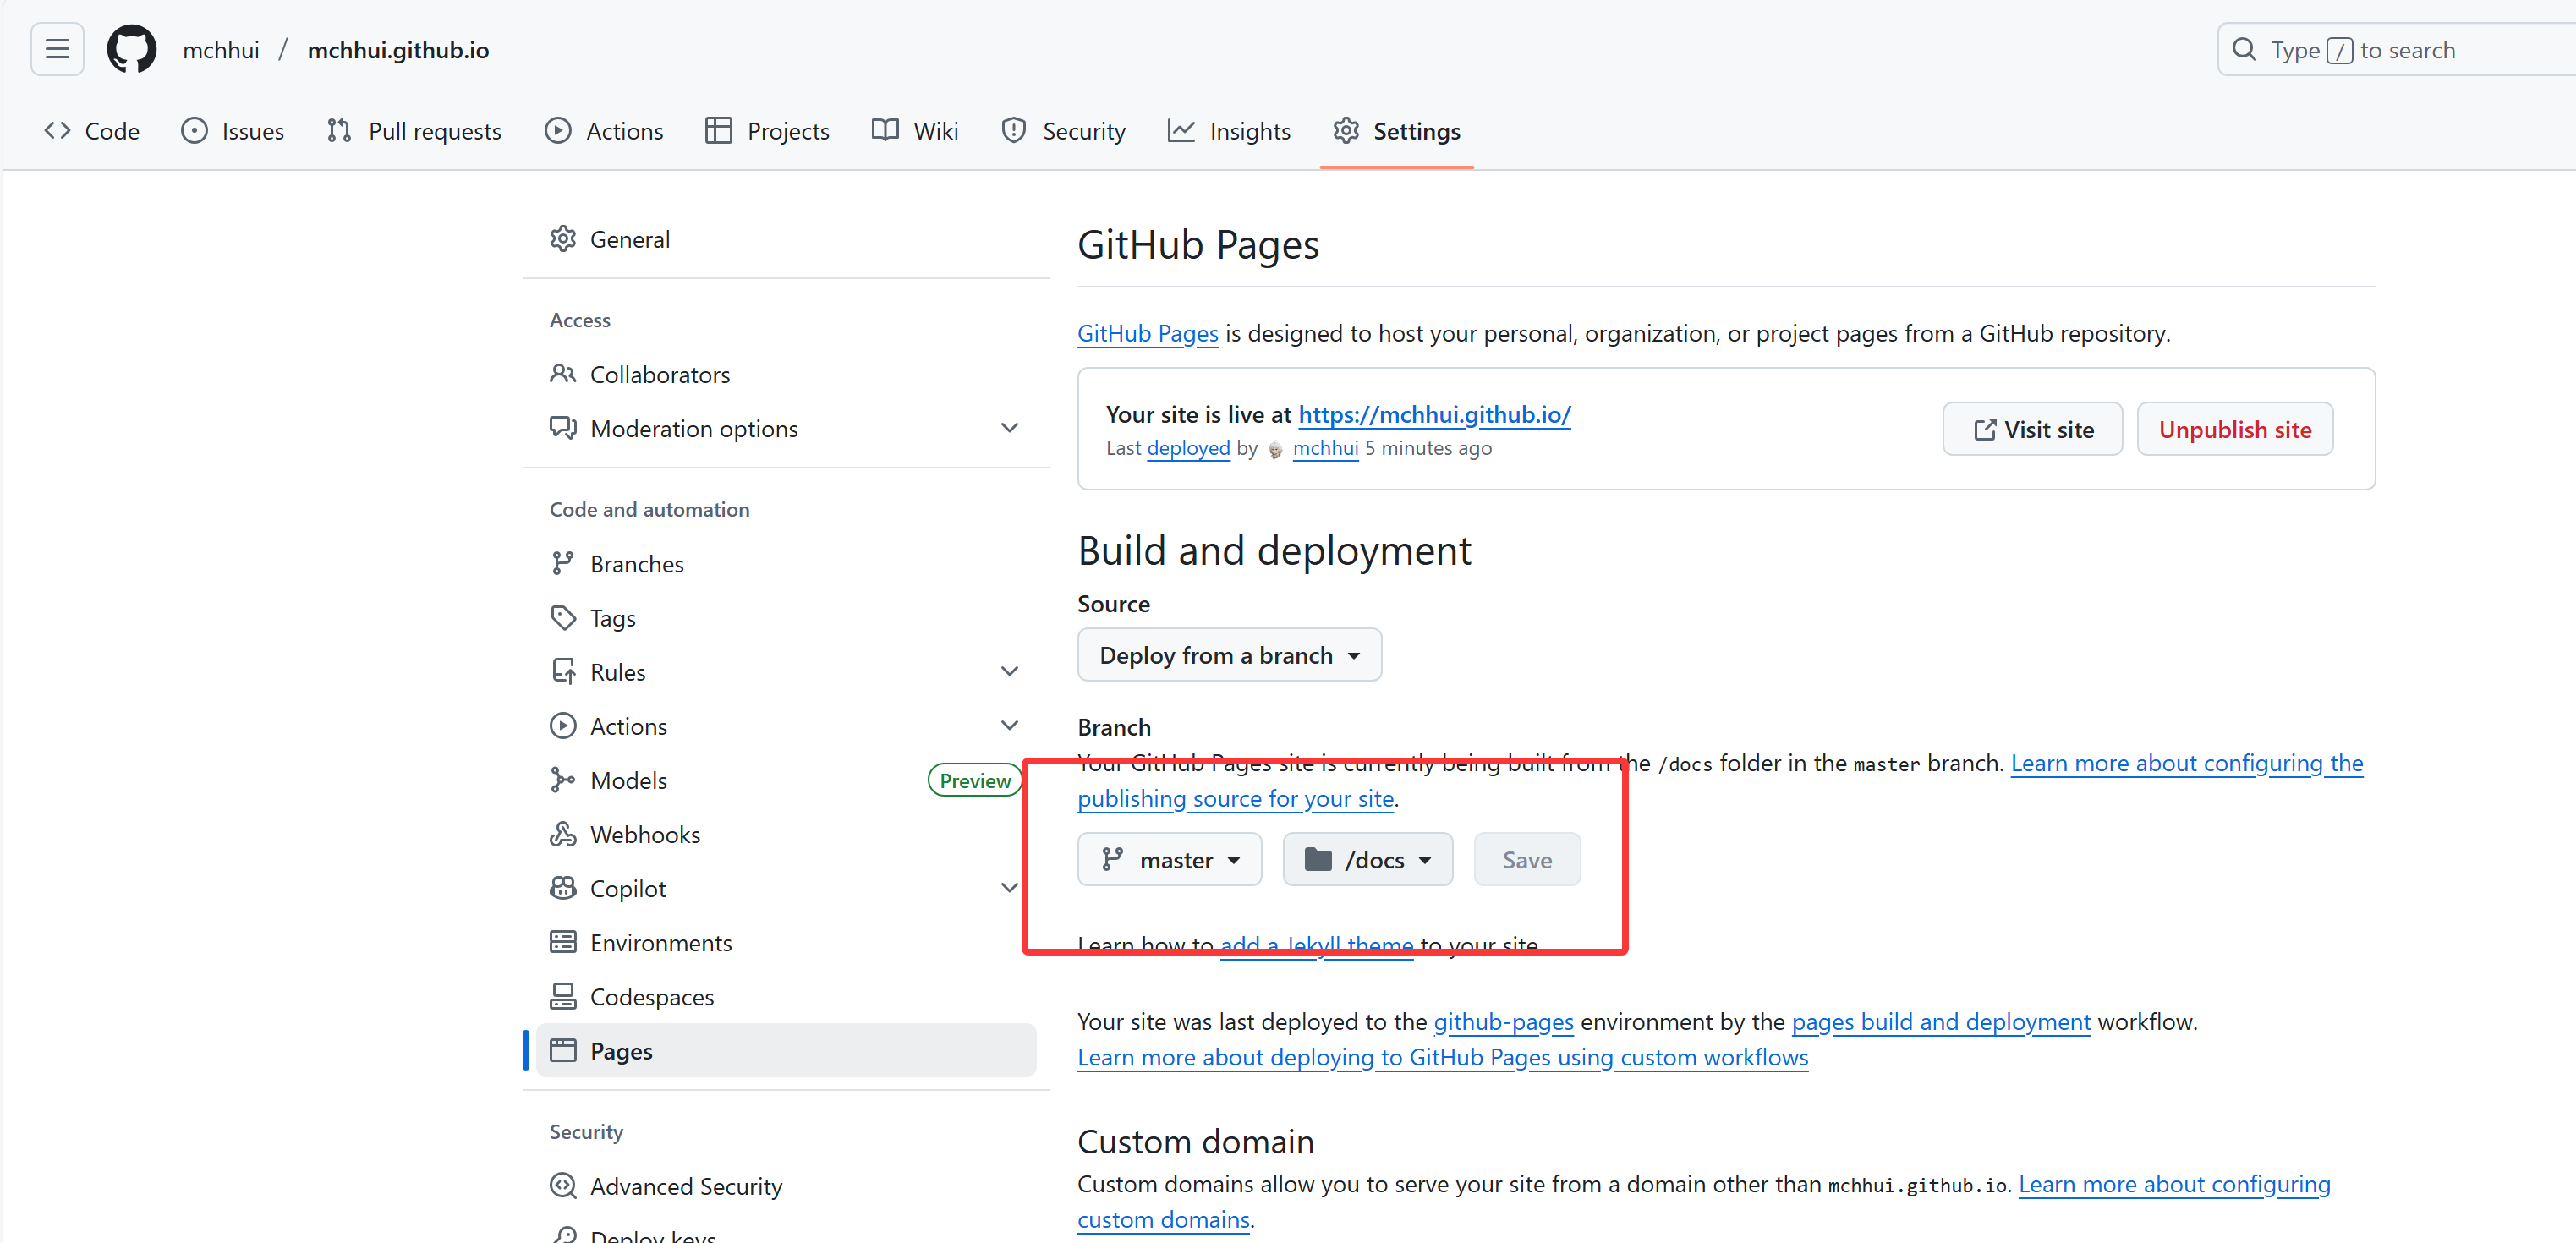Click the Advanced Security icon
This screenshot has height=1243, width=2576.
pos(563,1185)
